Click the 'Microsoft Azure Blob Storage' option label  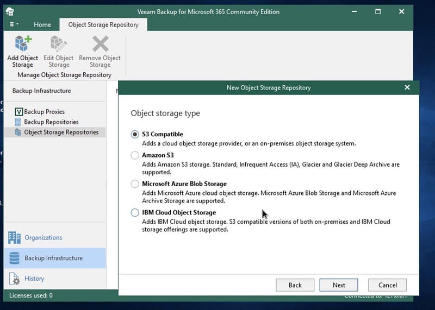pos(184,184)
